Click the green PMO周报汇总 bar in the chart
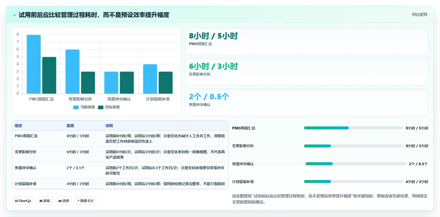440x217 pixels. (49, 75)
